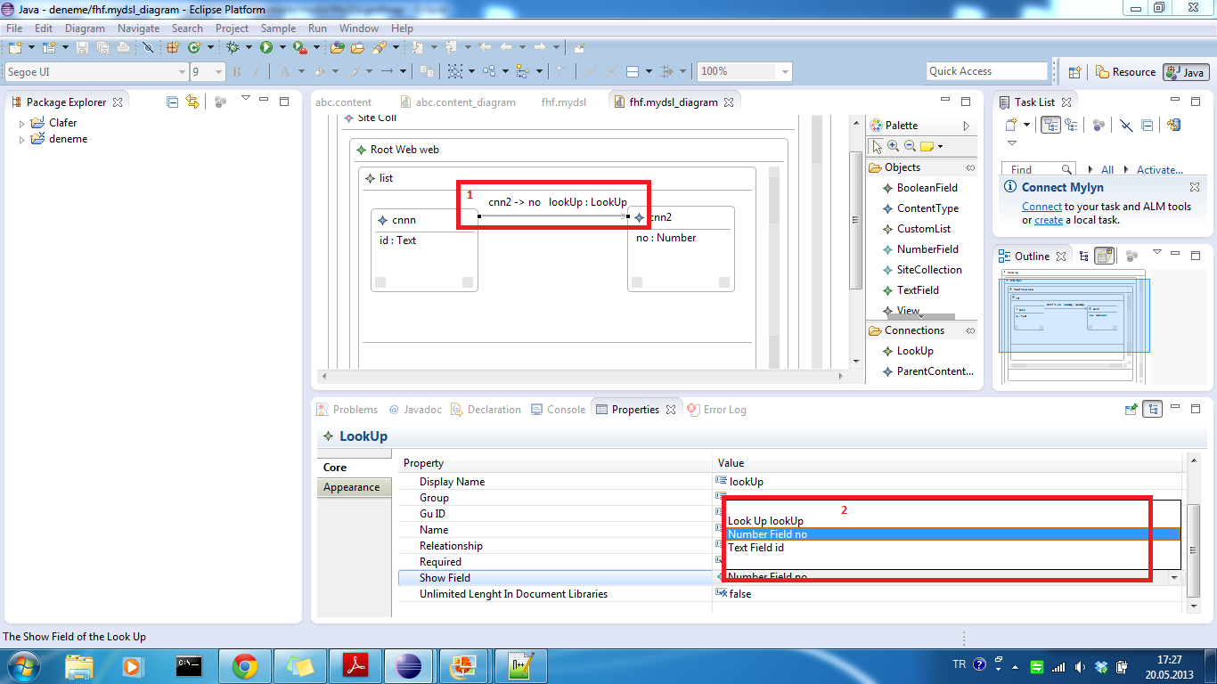The height and width of the screenshot is (684, 1217).
Task: Click the All filter link
Action: [x=1107, y=170]
